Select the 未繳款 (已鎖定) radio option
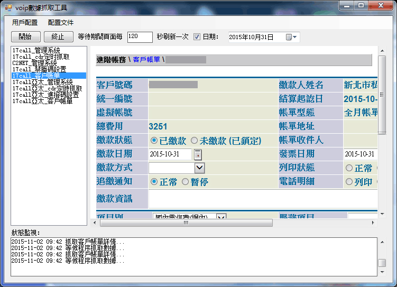 point(194,141)
